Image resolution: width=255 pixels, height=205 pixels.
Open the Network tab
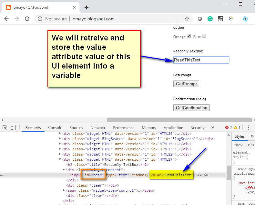click(98, 128)
